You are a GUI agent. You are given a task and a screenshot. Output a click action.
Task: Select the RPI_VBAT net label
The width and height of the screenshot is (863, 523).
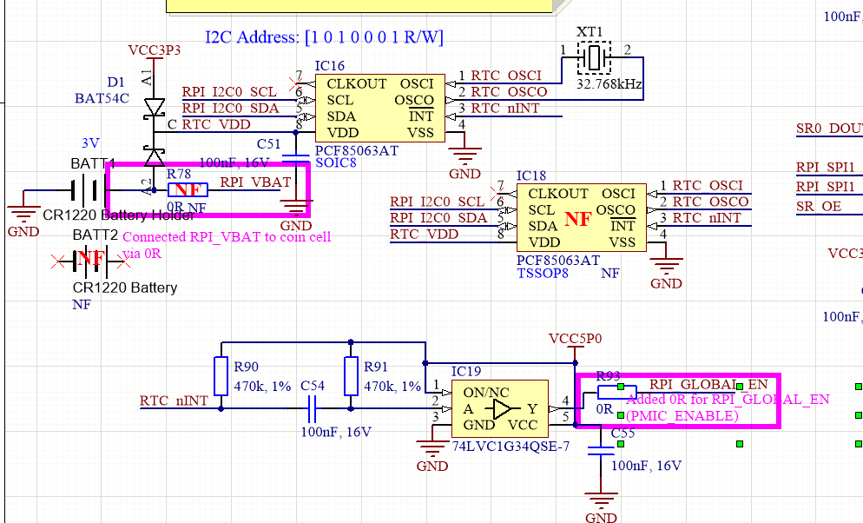point(255,182)
